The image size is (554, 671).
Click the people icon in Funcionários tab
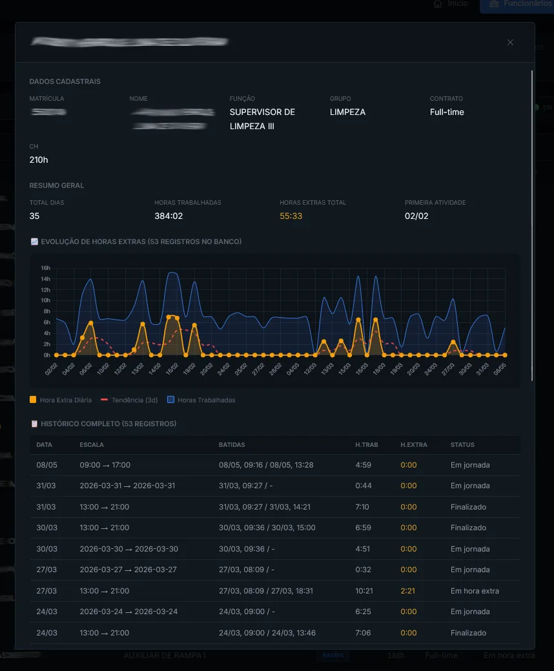(x=494, y=4)
